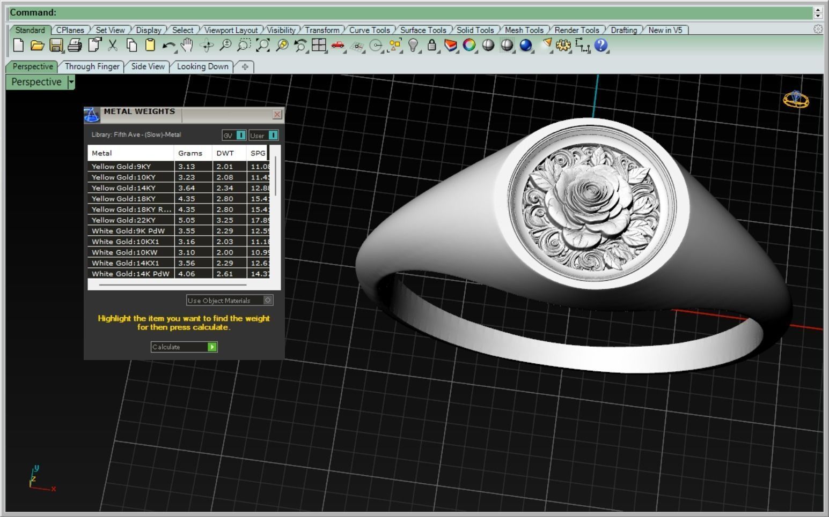Click the construction plane grid icon

[357, 47]
